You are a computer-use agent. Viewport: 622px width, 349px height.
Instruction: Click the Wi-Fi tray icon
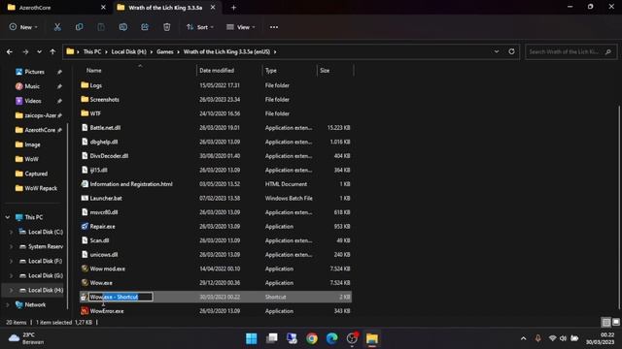(x=552, y=338)
